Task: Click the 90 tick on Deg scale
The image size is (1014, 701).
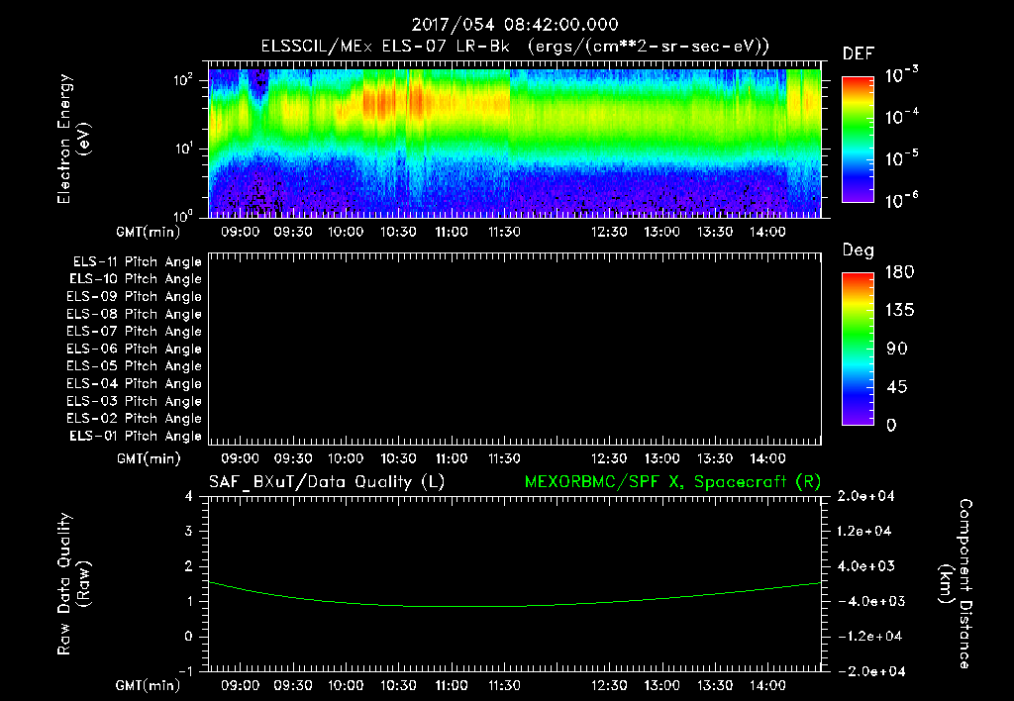Action: (x=897, y=350)
